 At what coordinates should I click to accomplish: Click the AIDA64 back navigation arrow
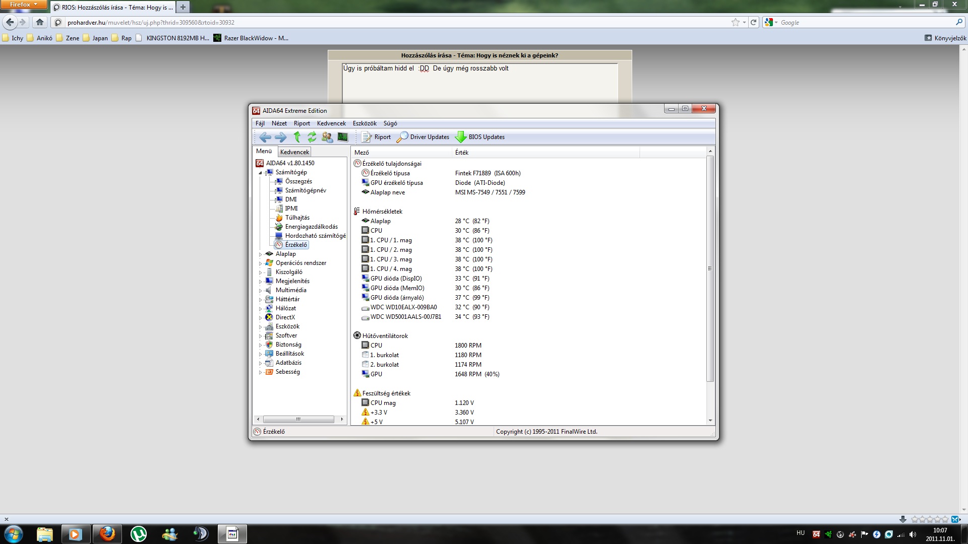[265, 137]
